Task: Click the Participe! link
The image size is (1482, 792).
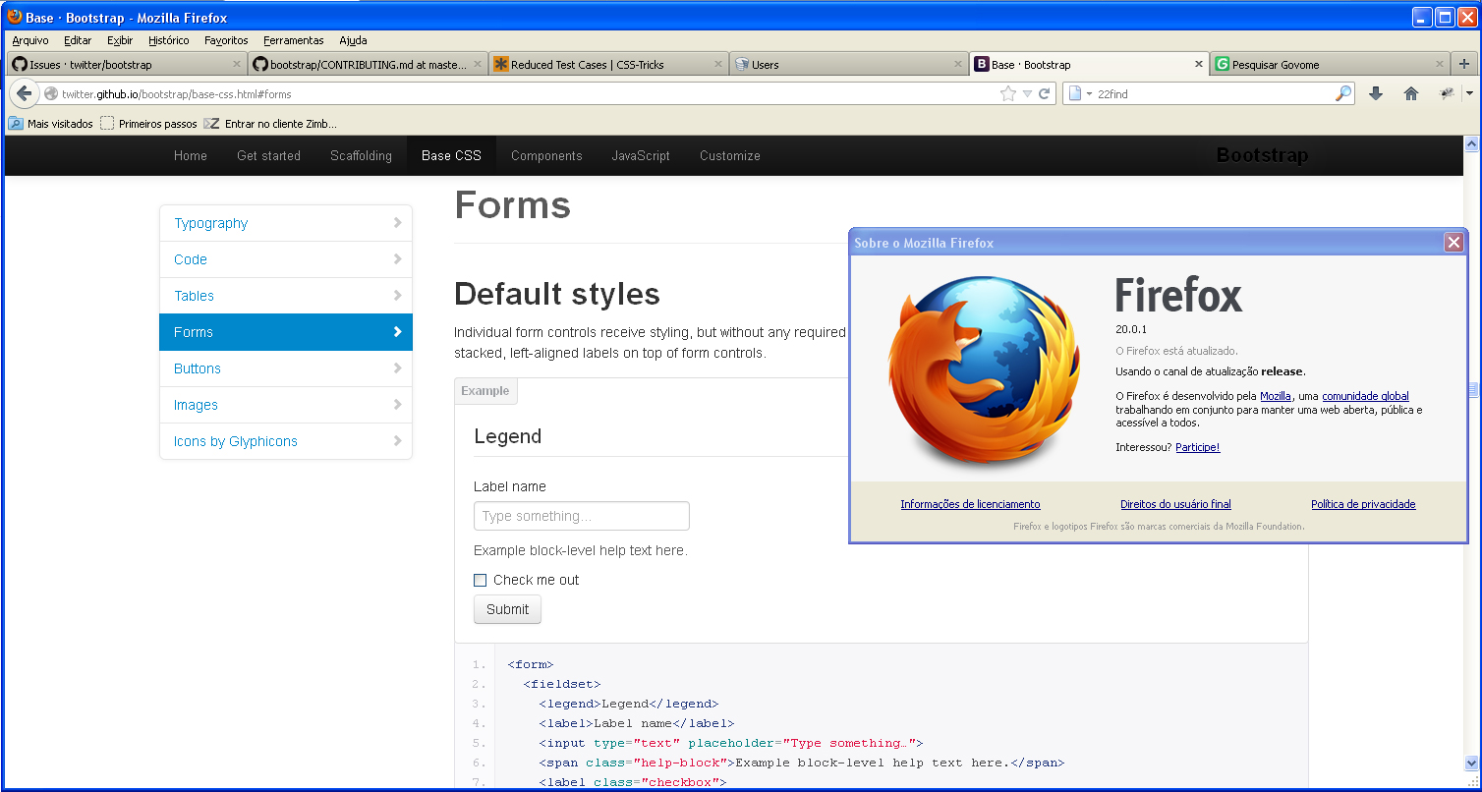Action: [x=1197, y=447]
